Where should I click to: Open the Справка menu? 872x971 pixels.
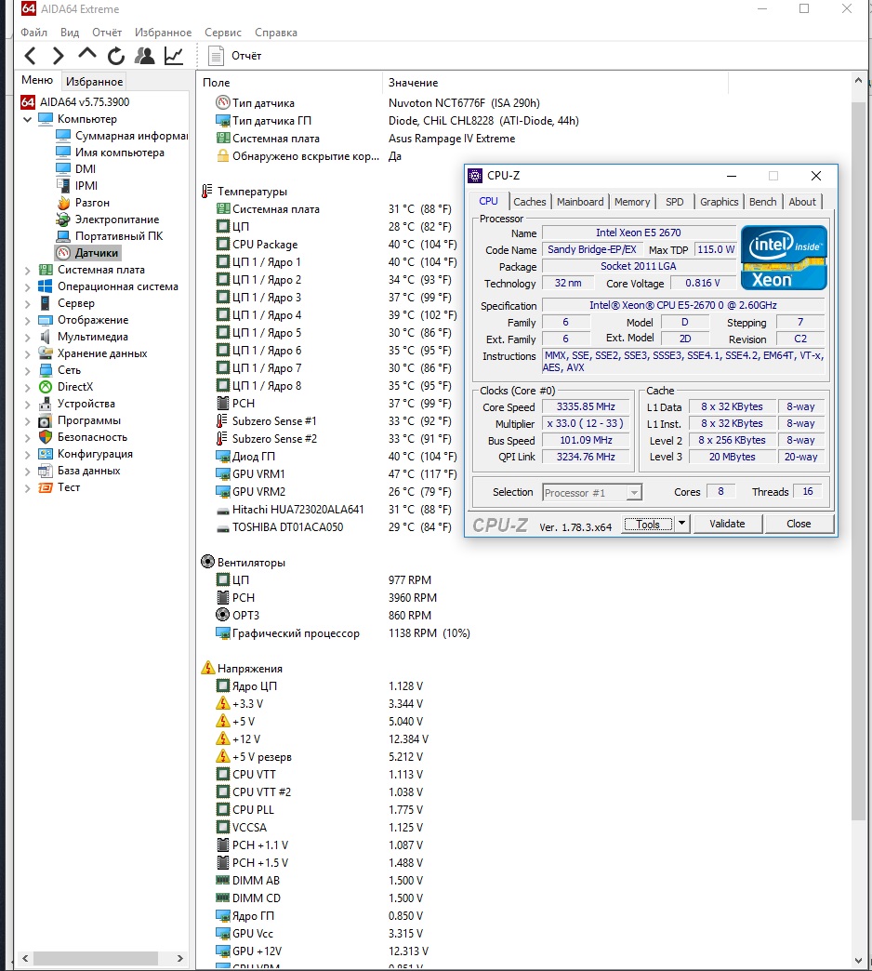click(276, 33)
